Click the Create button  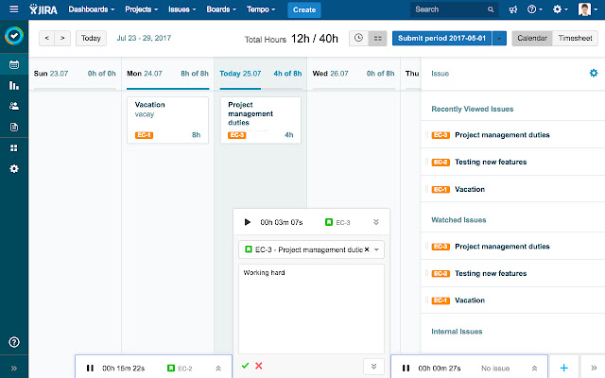click(304, 9)
